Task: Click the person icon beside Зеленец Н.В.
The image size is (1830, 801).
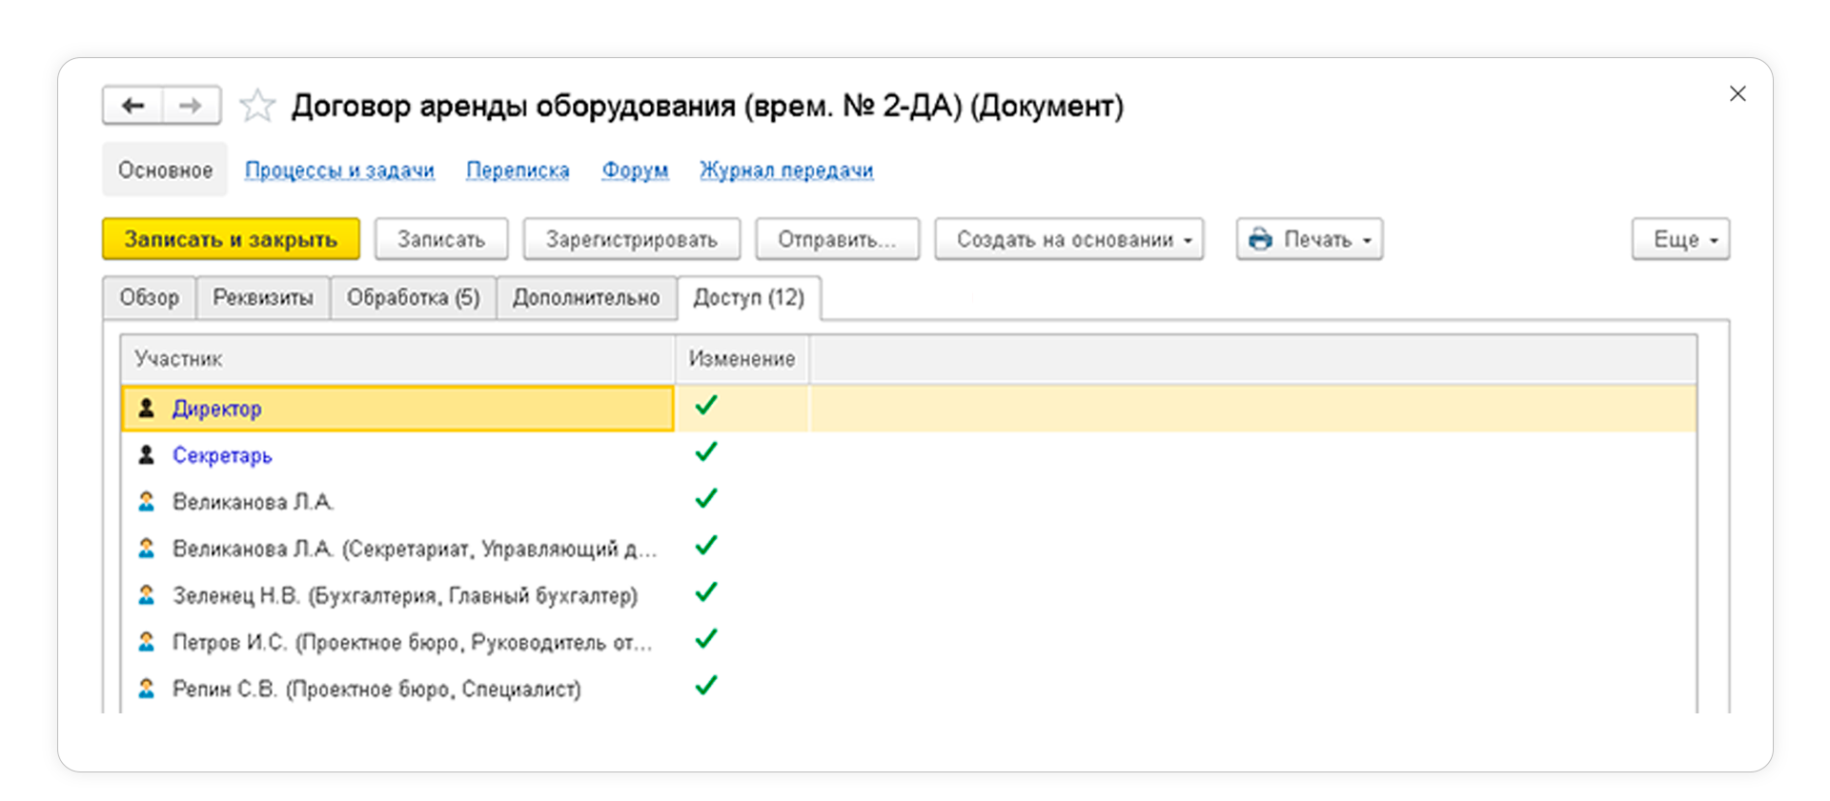Action: point(147,595)
